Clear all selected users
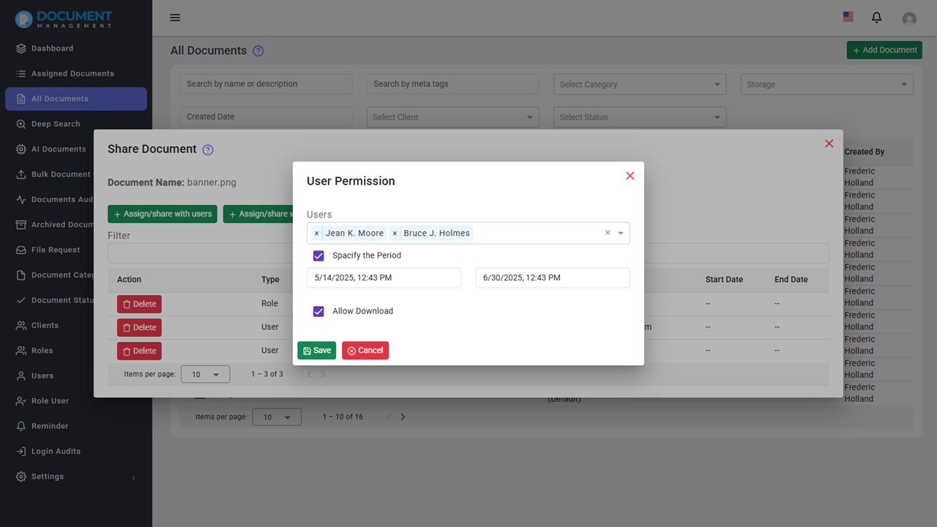 coord(607,233)
